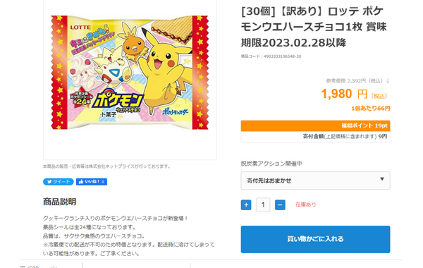
Task: Click the 脱炭素アクション開催中 label
Action: pyautogui.click(x=271, y=164)
